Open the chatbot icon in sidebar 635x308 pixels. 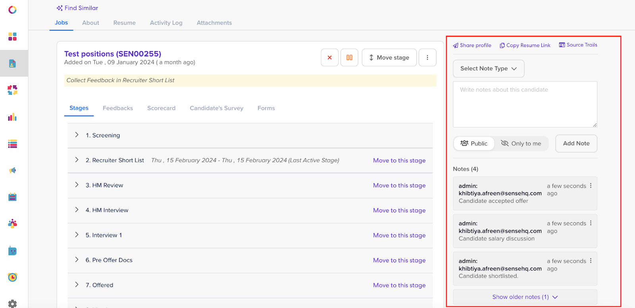coord(12,250)
